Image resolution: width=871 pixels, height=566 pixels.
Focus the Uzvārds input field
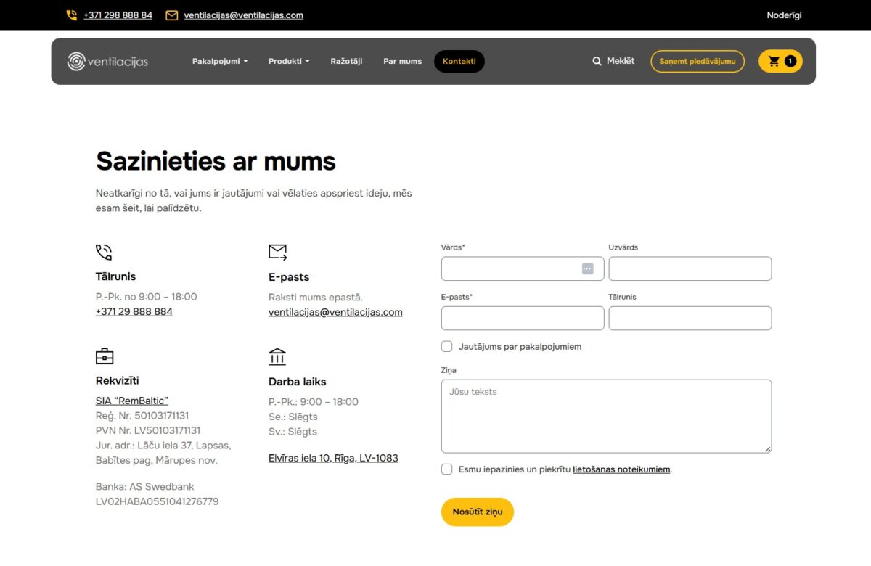[x=690, y=268]
